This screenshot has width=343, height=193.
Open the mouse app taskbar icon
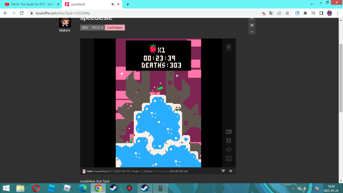[160, 188]
